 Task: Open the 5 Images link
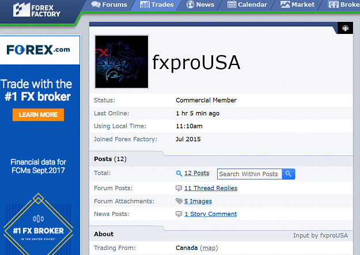pyautogui.click(x=198, y=201)
